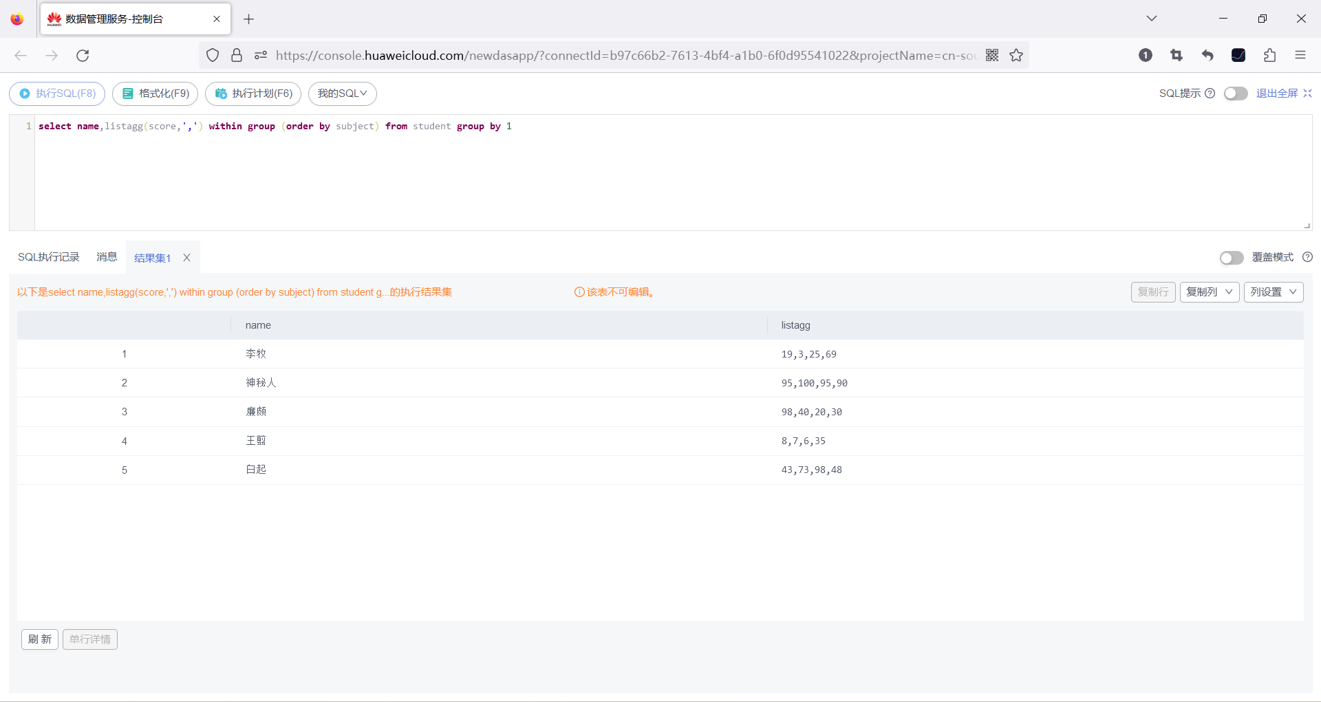Screen dimensions: 1321x702
Task: Click the 该表不可编辑 info icon
Action: 579,292
